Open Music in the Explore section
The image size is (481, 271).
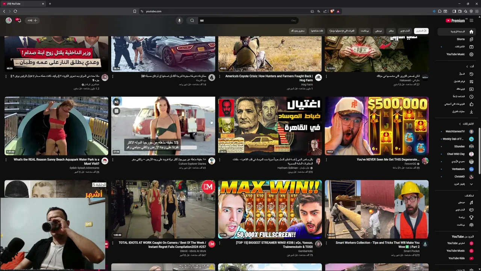coord(457,202)
